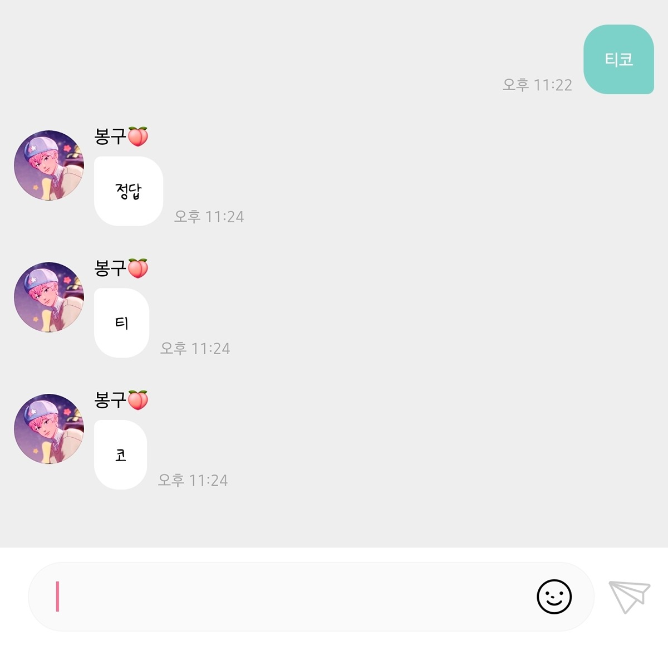Select the teal 티코 sent bubble

pos(618,59)
